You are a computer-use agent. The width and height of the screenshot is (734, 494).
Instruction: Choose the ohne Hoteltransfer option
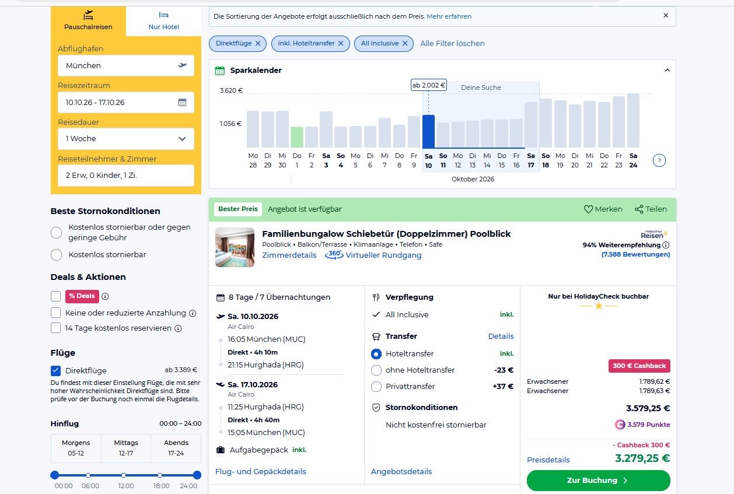pos(376,370)
